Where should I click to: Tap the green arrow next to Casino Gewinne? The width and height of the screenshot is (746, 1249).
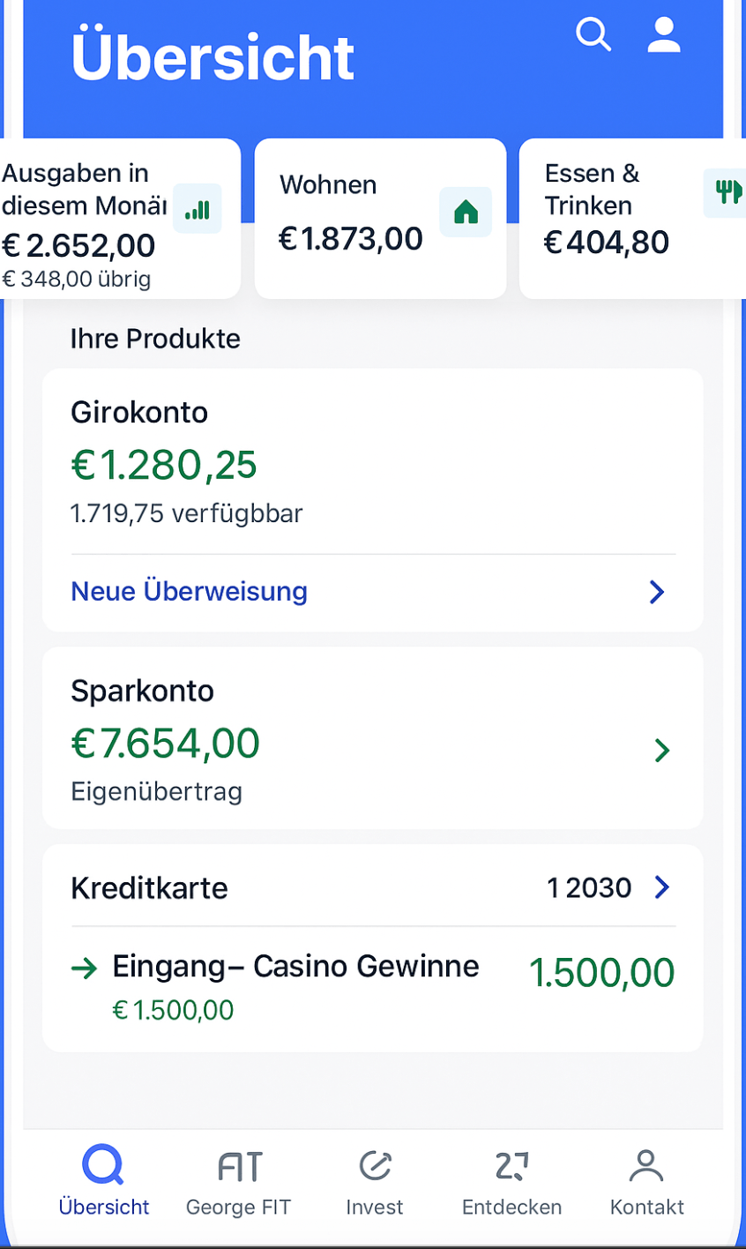point(84,969)
